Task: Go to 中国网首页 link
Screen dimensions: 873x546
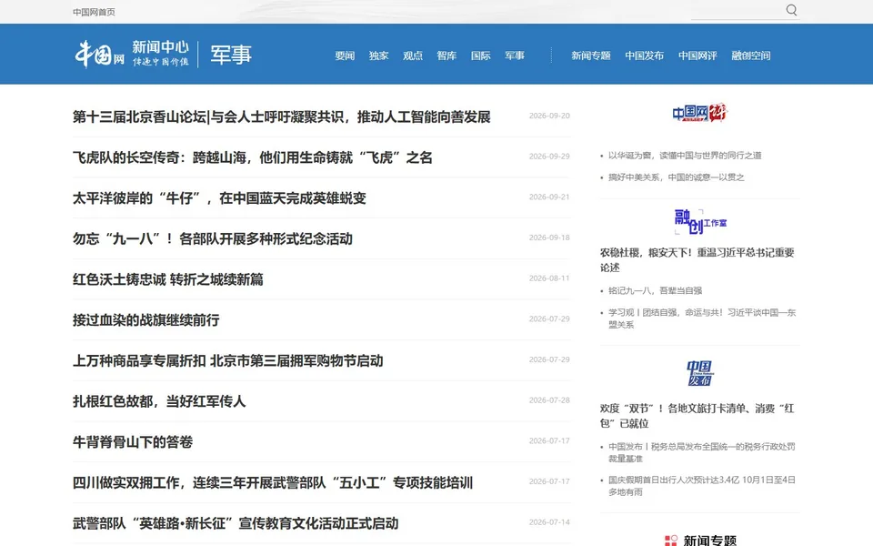Action: [x=94, y=12]
